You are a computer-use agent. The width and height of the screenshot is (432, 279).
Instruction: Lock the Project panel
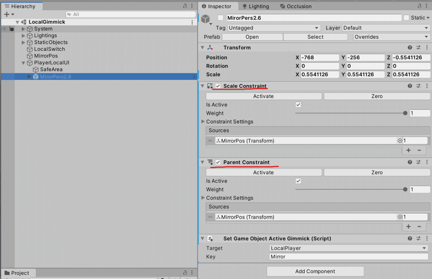[185, 273]
